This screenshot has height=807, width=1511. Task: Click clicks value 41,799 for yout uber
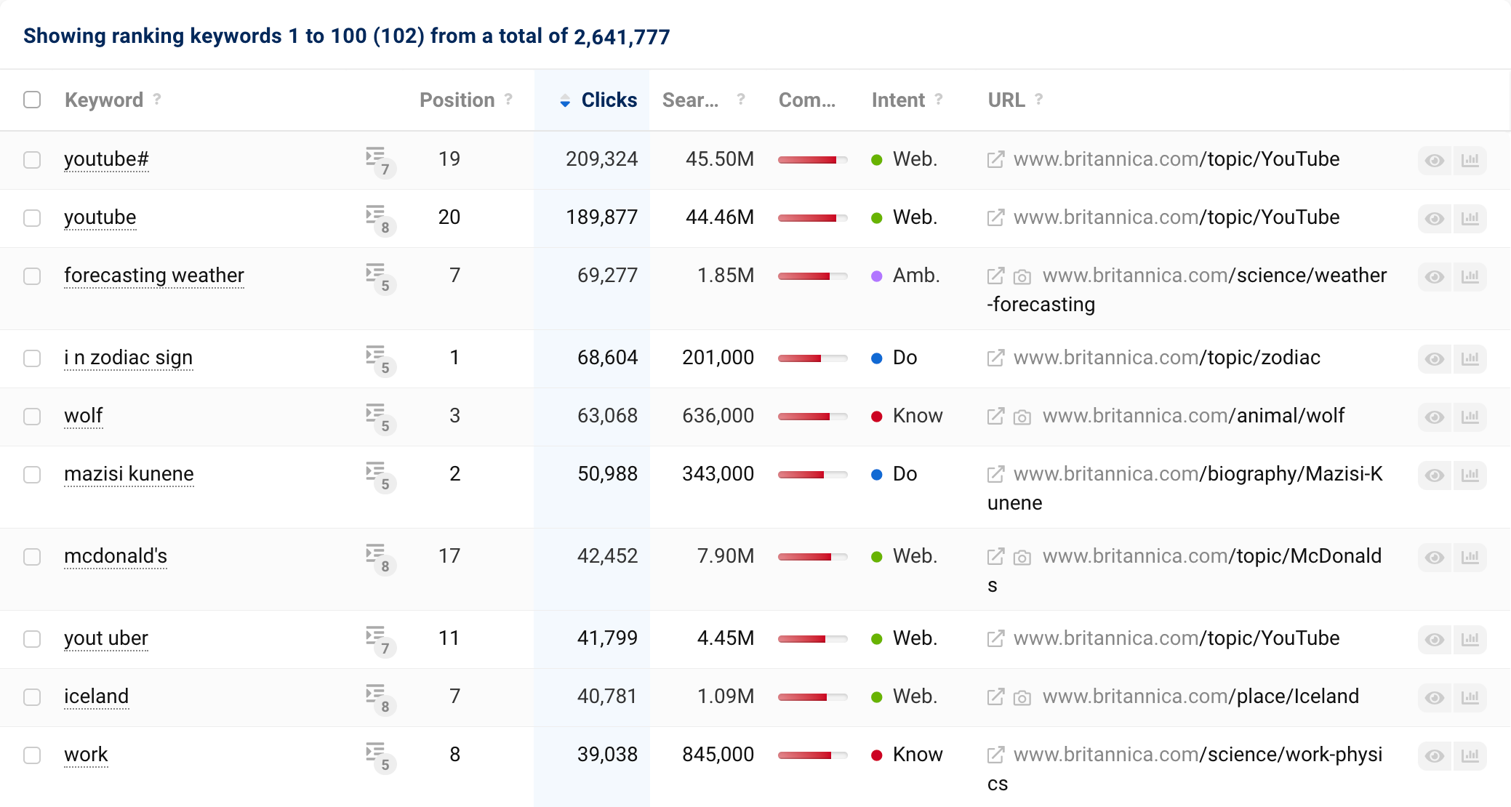tap(607, 638)
